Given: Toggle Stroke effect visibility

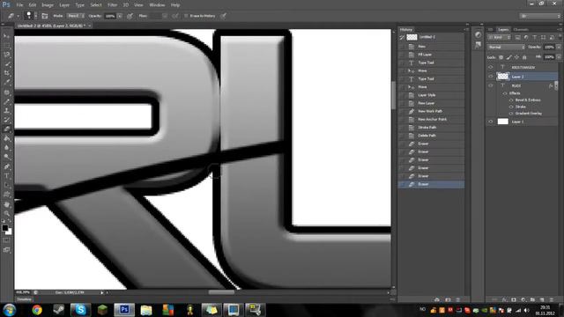Looking at the screenshot, I should click(x=511, y=107).
